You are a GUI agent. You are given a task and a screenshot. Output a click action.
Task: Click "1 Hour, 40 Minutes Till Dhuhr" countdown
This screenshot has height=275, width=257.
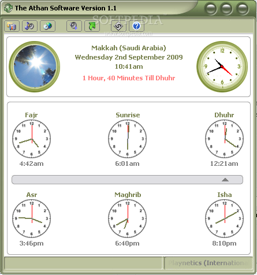click(129, 78)
